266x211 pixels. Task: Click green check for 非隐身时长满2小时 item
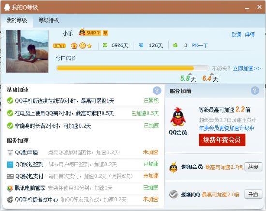click(10, 126)
